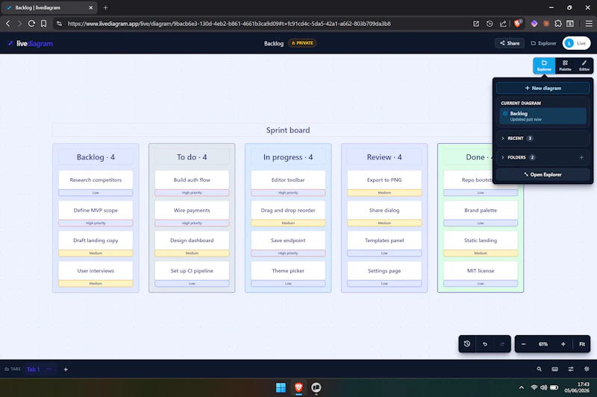Switch to the Palette panel tab
The height and width of the screenshot is (397, 597).
(x=565, y=66)
